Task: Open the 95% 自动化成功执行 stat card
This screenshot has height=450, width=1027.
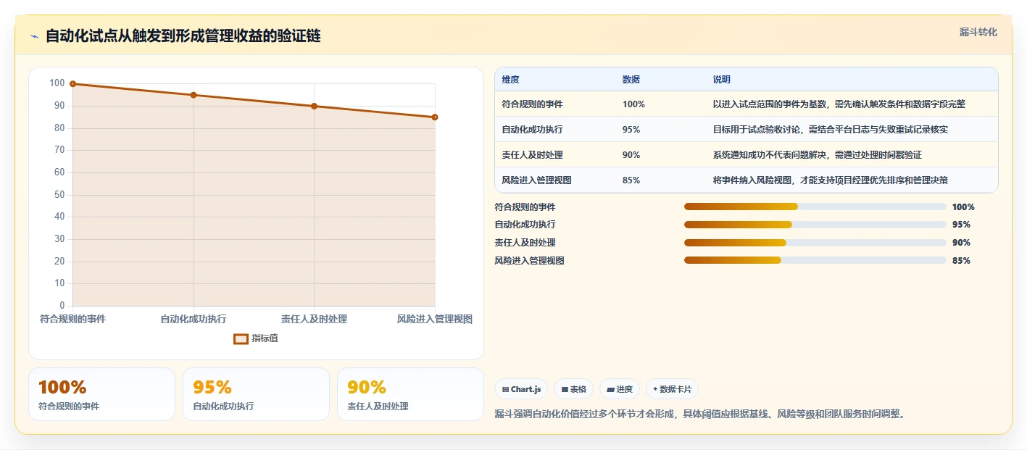Action: point(256,394)
